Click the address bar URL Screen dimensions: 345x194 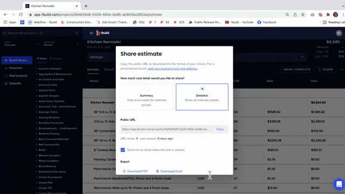coord(98,15)
